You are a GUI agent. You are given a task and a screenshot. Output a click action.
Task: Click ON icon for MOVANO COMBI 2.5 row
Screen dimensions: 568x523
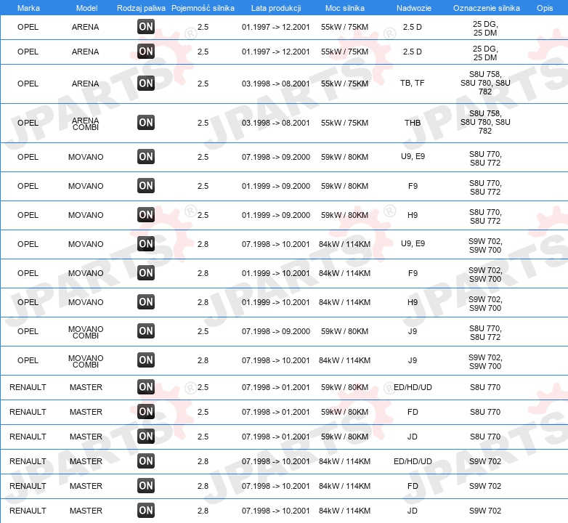click(x=146, y=331)
